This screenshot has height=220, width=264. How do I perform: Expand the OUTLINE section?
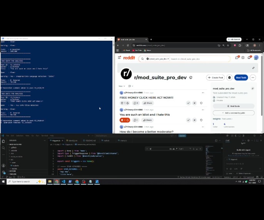pyautogui.click(x=13, y=171)
